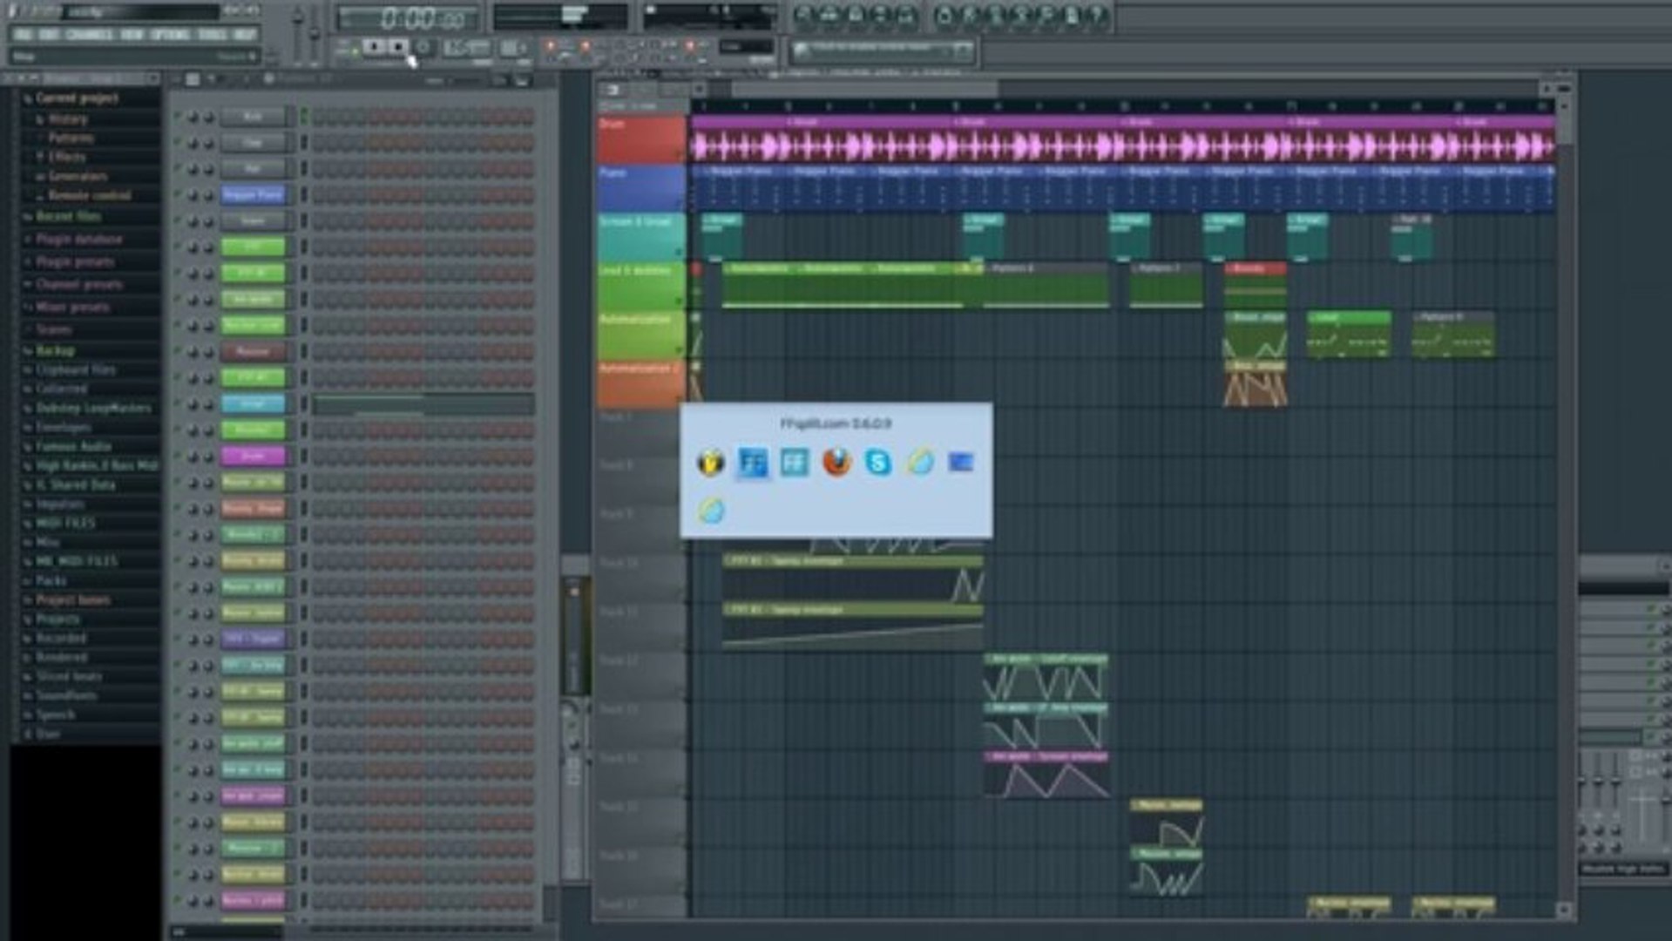
Task: Select Internet Explorer icon beside Skype
Action: pos(920,463)
